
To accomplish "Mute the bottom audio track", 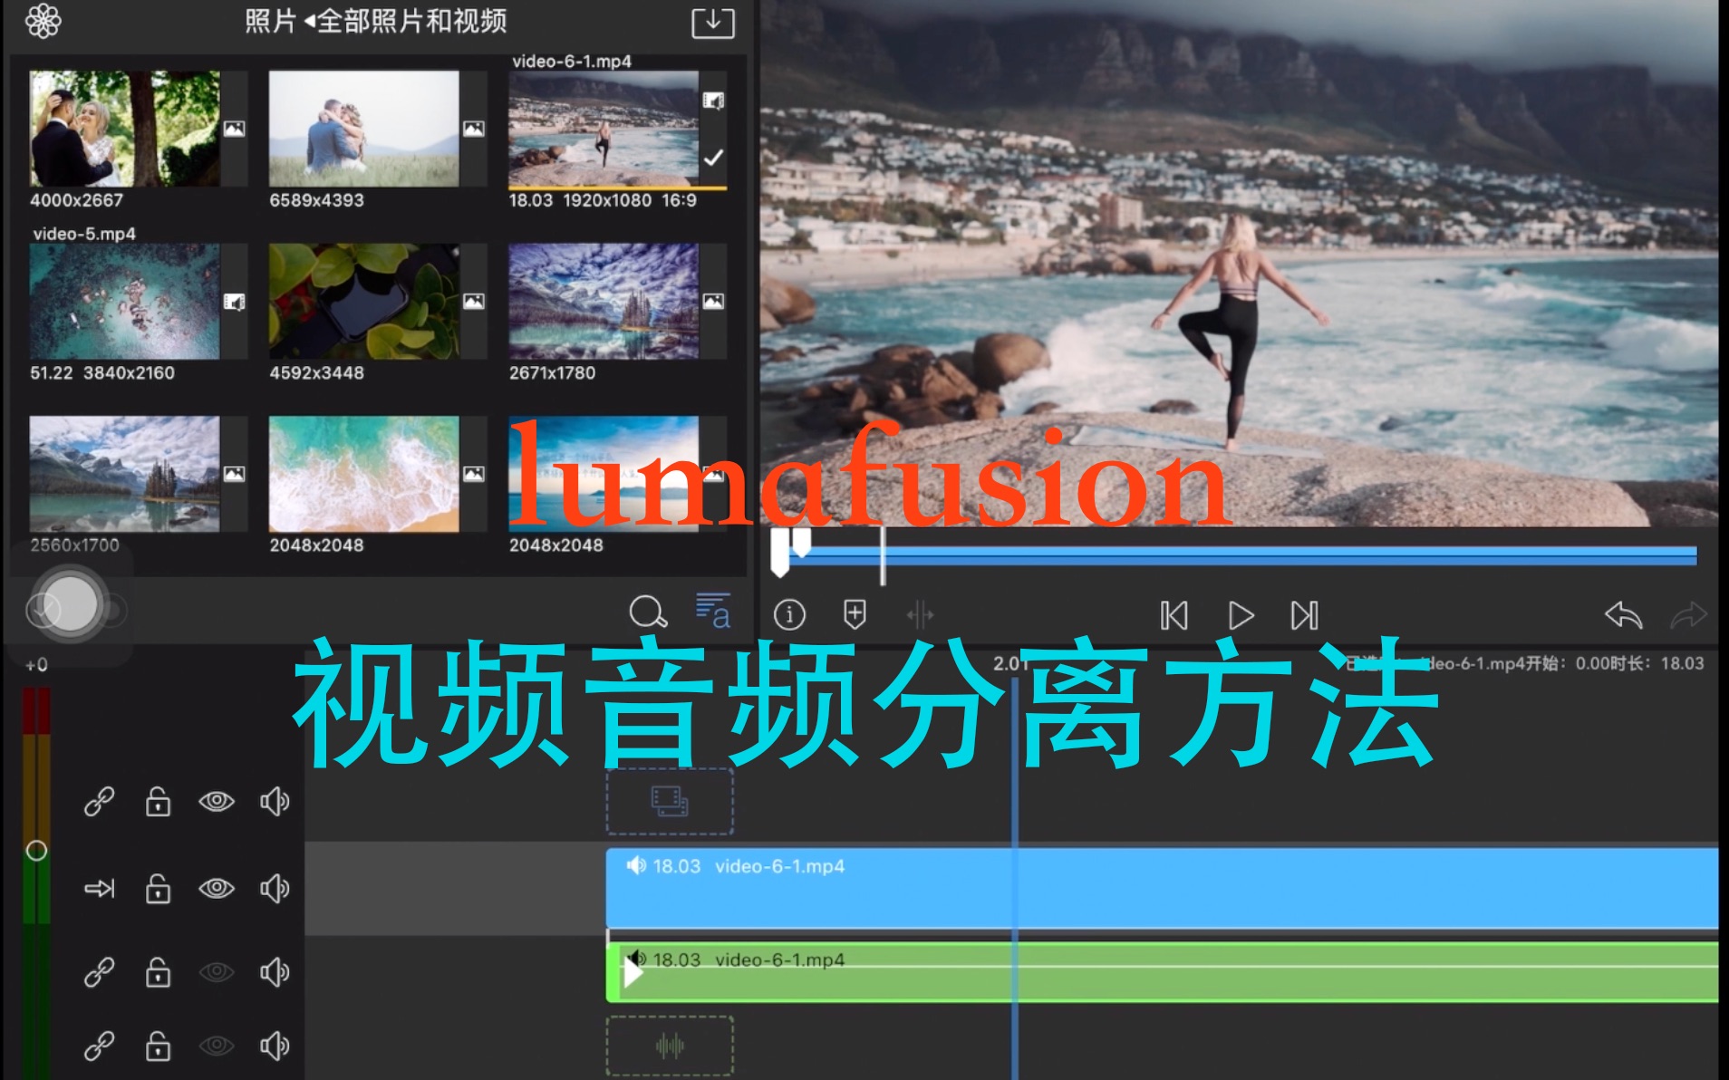I will point(275,1046).
